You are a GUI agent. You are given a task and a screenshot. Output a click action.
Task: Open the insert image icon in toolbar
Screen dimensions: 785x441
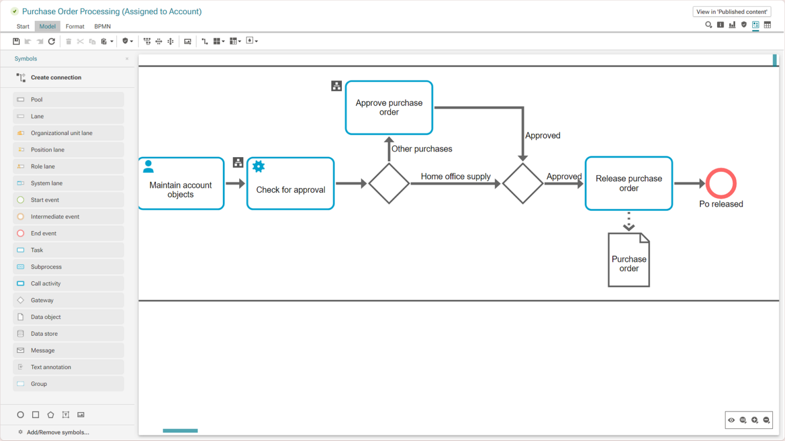(x=188, y=41)
